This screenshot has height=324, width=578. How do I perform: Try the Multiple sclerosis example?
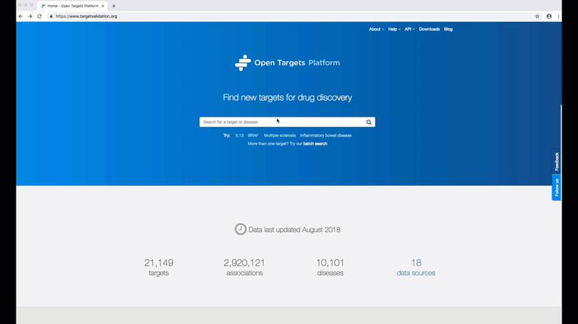click(x=280, y=135)
